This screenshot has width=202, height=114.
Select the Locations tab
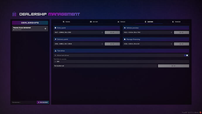pyautogui.click(x=149, y=22)
